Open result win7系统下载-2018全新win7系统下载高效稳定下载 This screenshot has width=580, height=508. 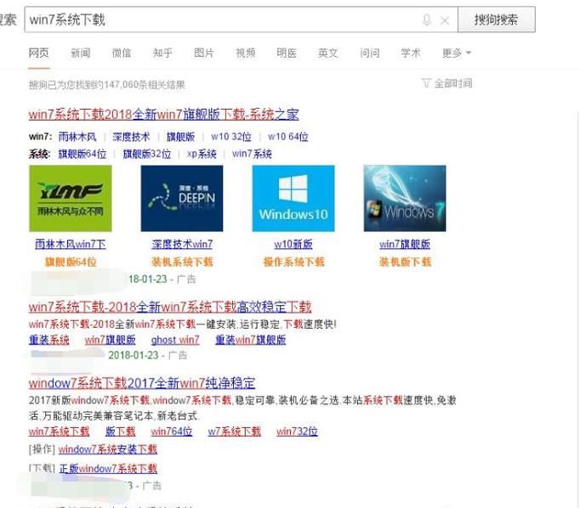point(170,307)
